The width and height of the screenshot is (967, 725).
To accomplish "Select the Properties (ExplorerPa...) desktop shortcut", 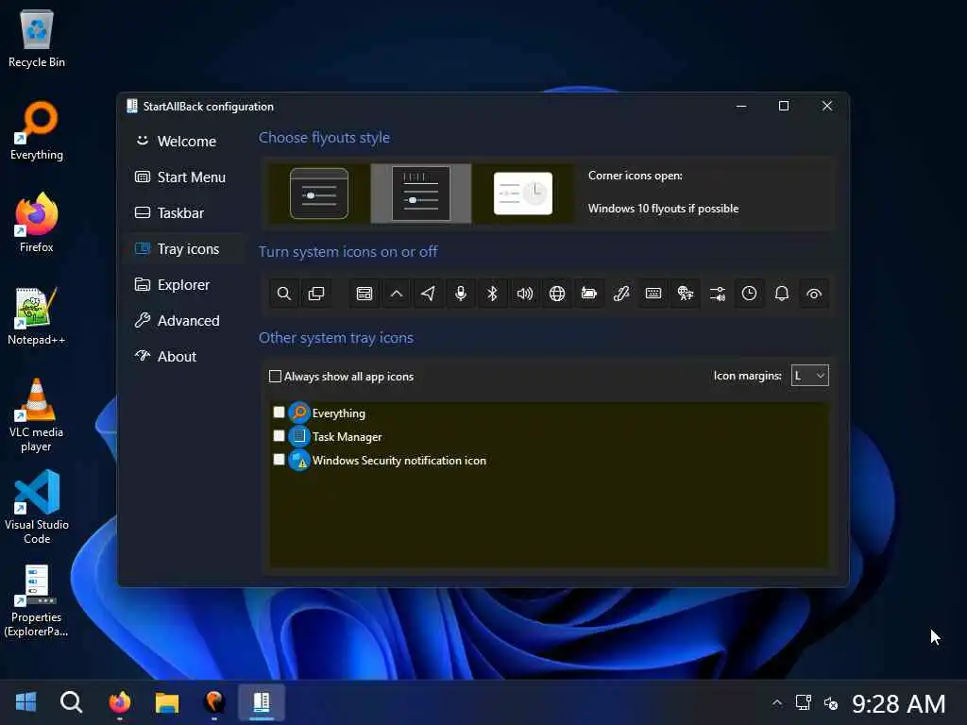I will [37, 600].
